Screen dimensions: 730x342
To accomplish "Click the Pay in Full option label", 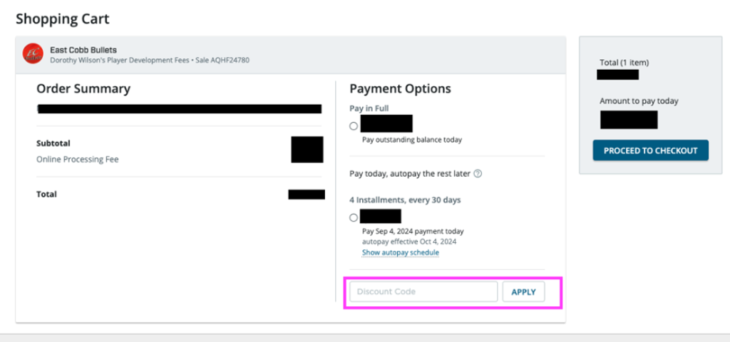I will click(x=369, y=108).
